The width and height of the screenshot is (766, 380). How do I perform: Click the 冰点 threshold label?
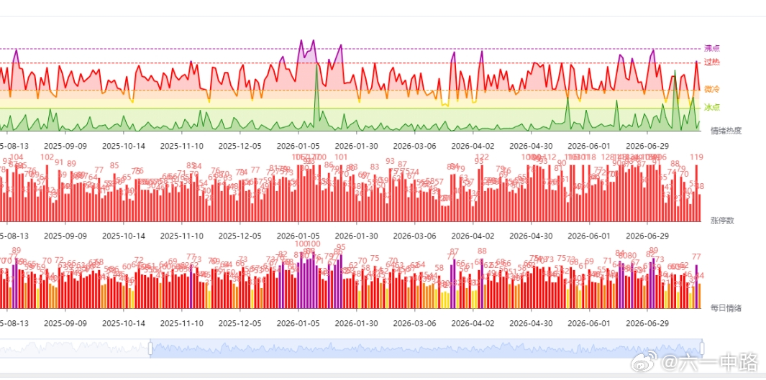(x=711, y=107)
